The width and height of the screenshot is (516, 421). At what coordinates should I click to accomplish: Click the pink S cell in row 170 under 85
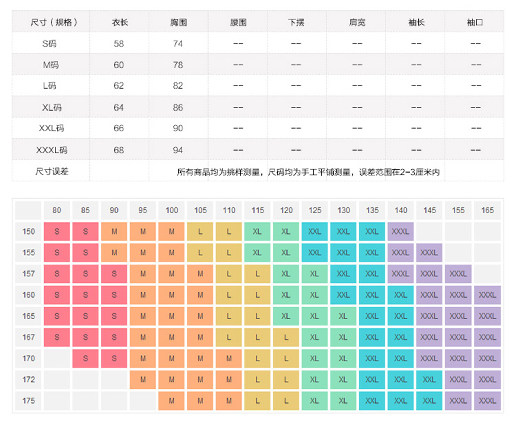click(85, 358)
